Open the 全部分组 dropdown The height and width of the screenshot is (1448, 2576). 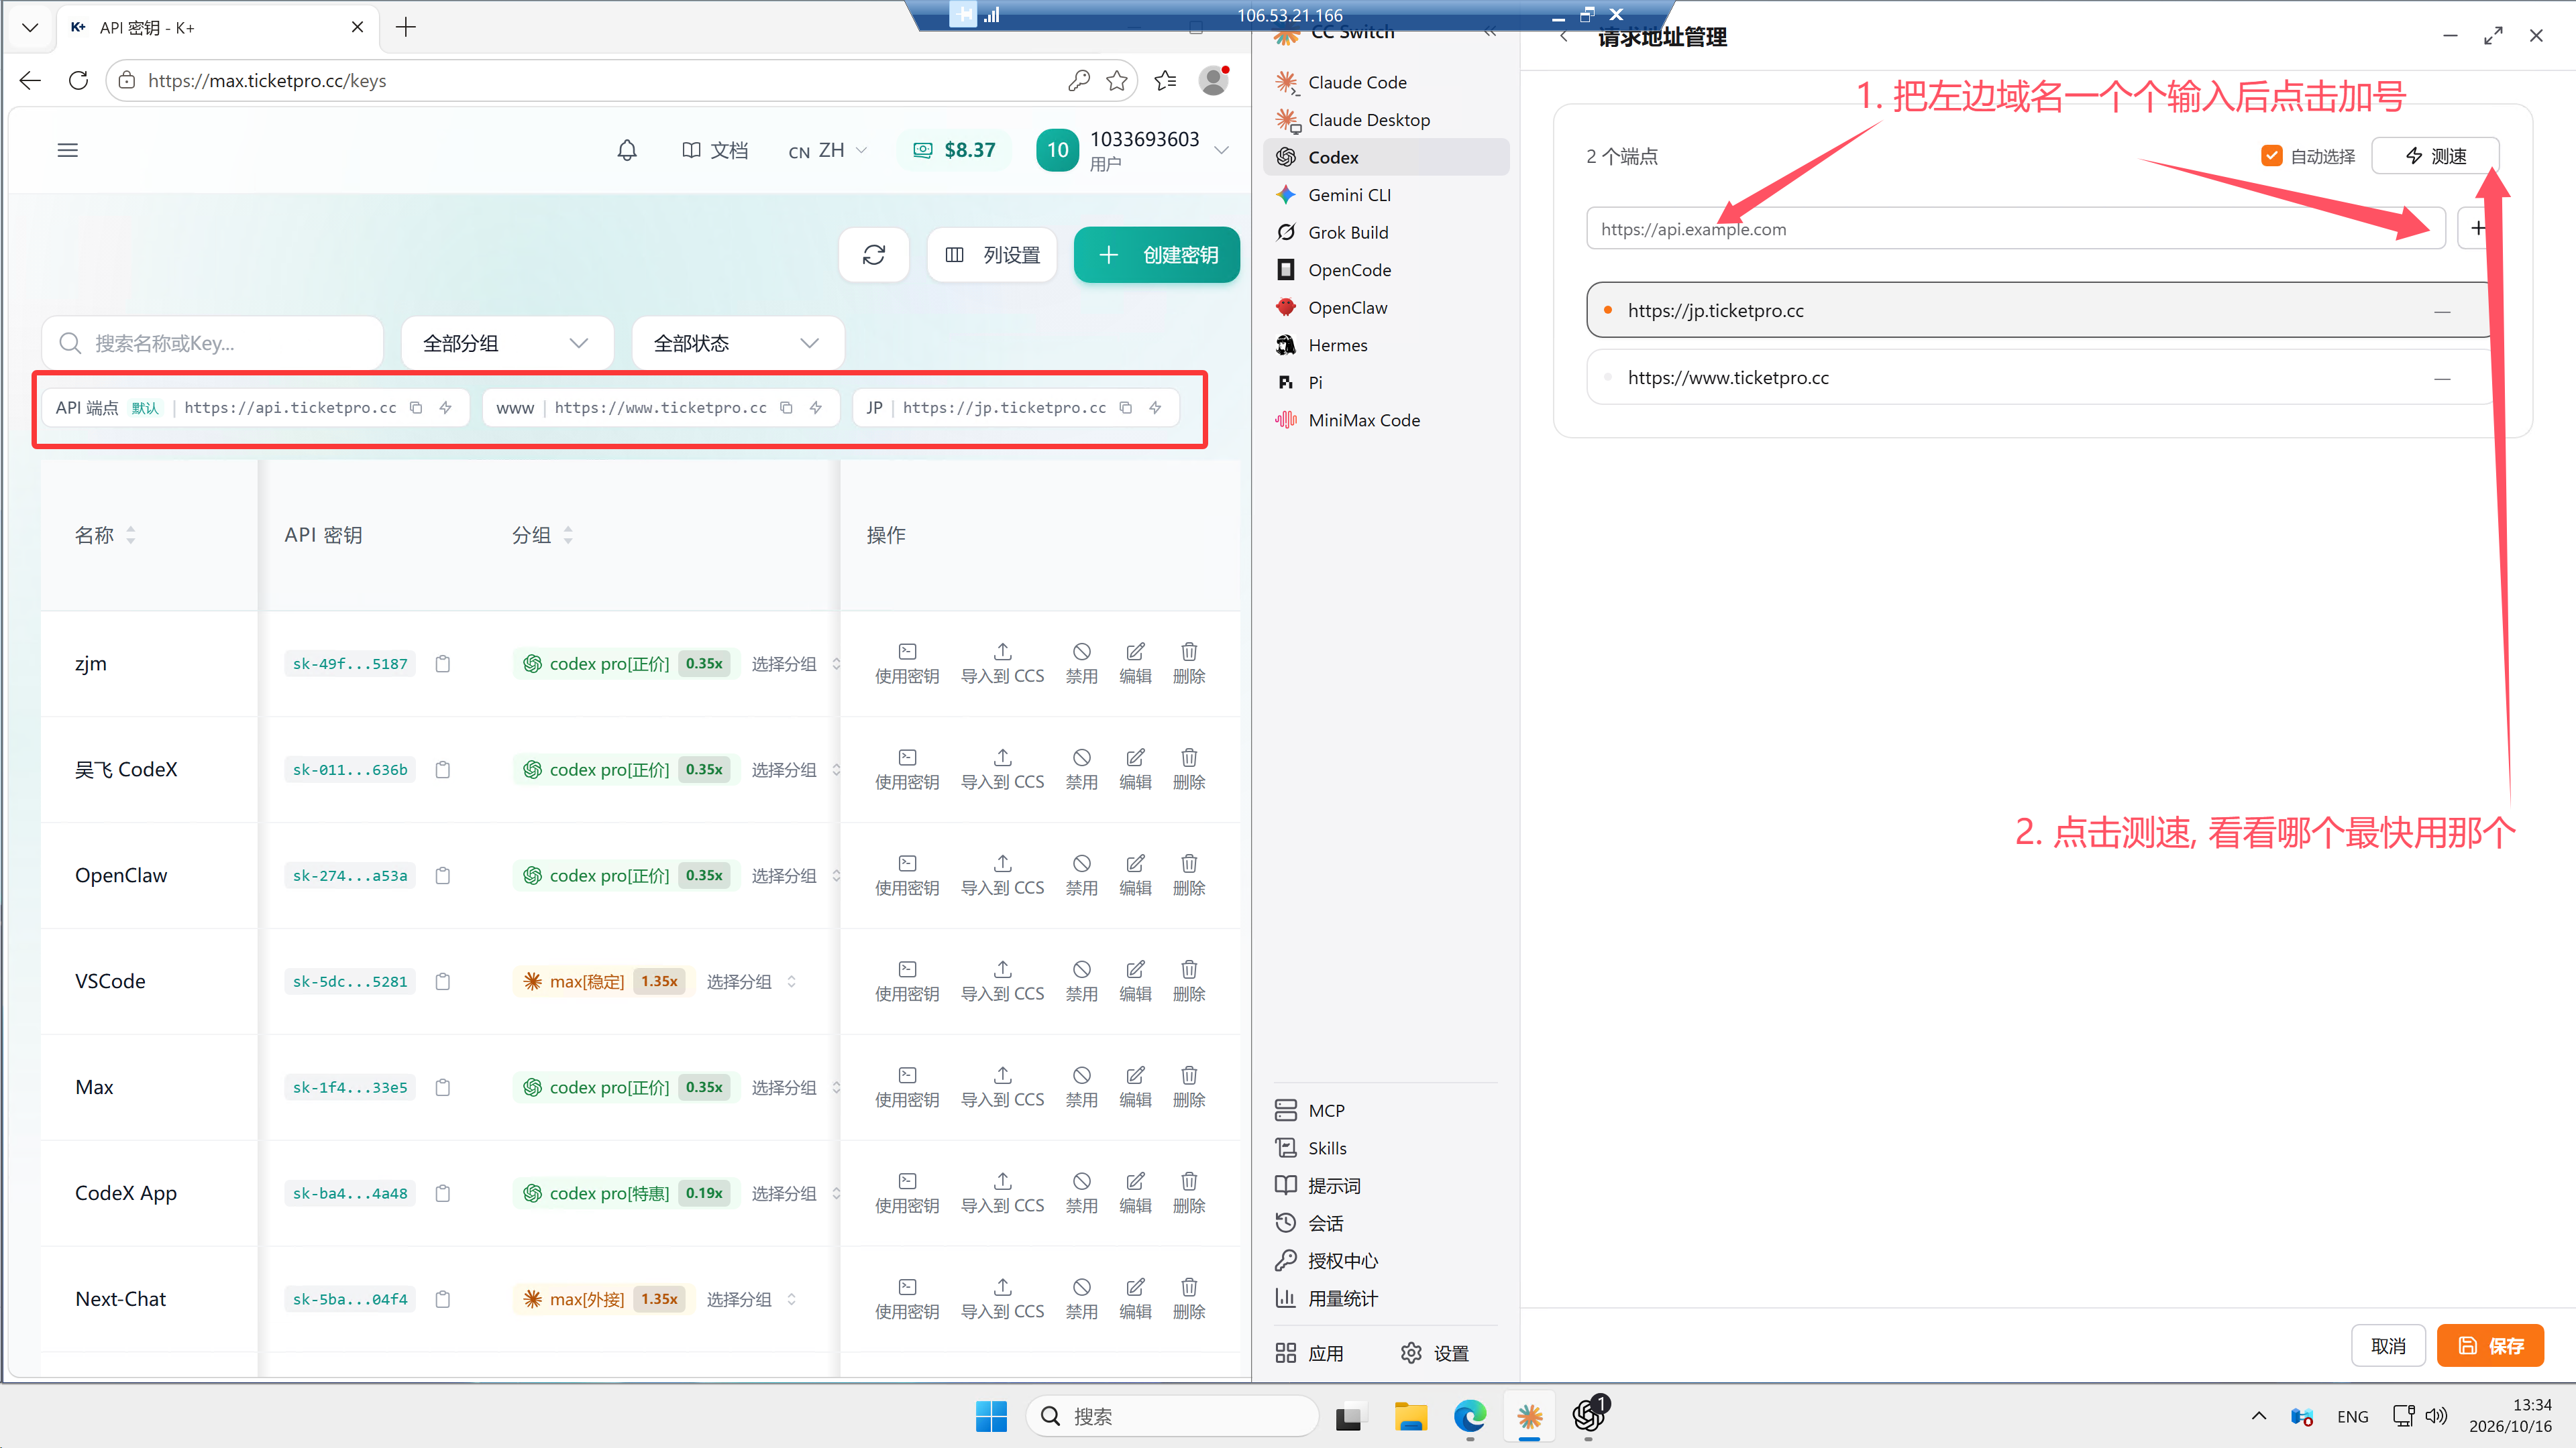[x=507, y=344]
